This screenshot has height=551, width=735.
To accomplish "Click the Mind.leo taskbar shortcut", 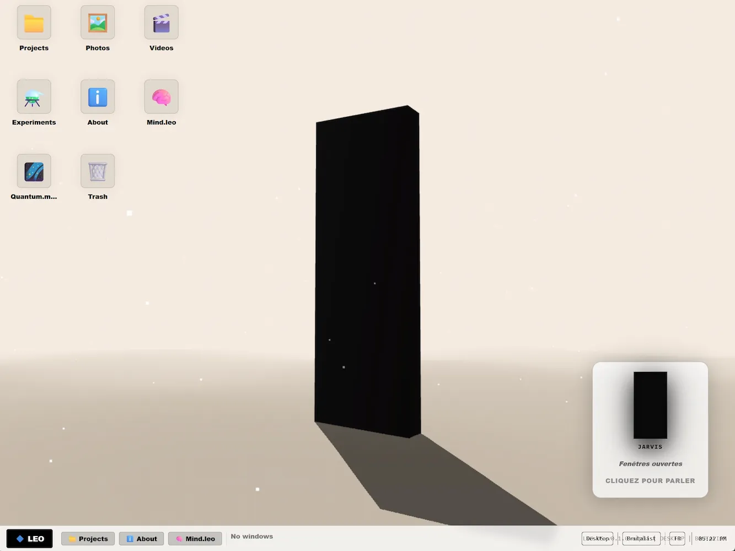I will pos(195,538).
